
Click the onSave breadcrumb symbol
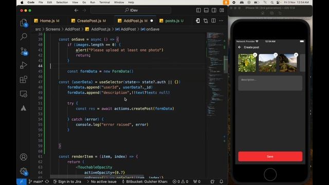153,29
